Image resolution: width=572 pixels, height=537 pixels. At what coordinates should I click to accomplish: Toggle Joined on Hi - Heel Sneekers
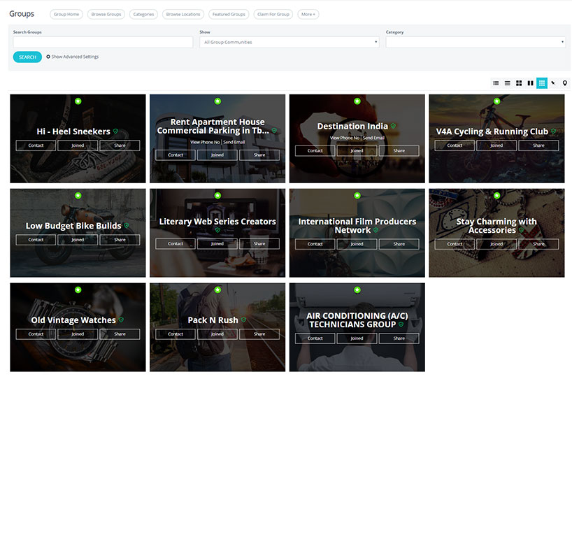(x=78, y=145)
